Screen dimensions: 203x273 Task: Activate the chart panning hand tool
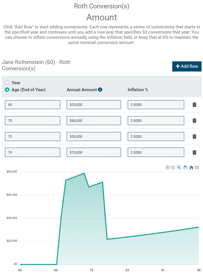(185, 168)
